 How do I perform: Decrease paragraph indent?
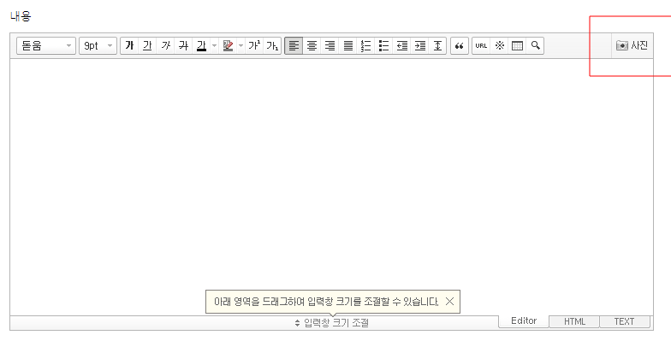(x=402, y=46)
